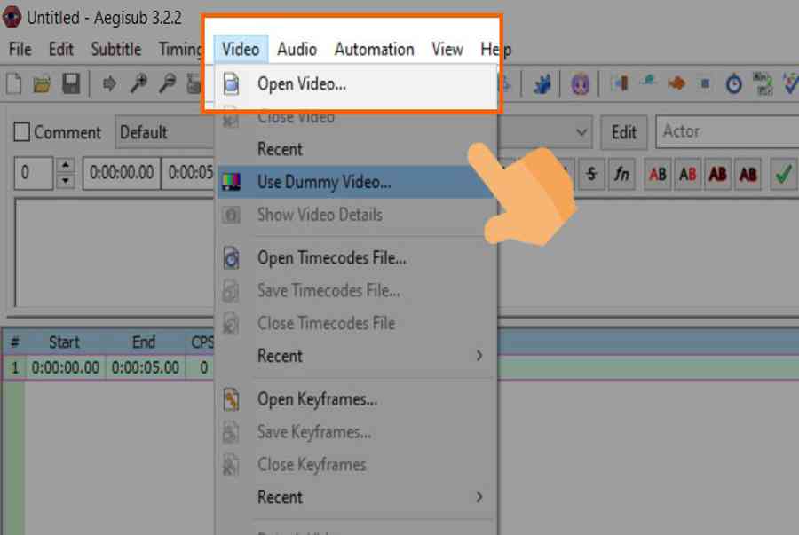Image resolution: width=799 pixels, height=535 pixels.
Task: Select the 0:00:00.00 start cell in row 1
Action: (x=65, y=367)
